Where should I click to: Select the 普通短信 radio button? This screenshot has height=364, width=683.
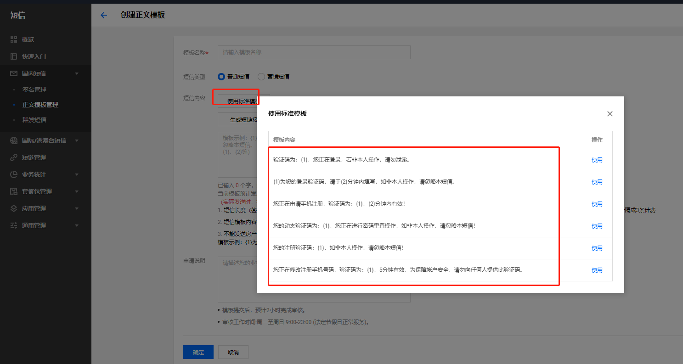221,77
